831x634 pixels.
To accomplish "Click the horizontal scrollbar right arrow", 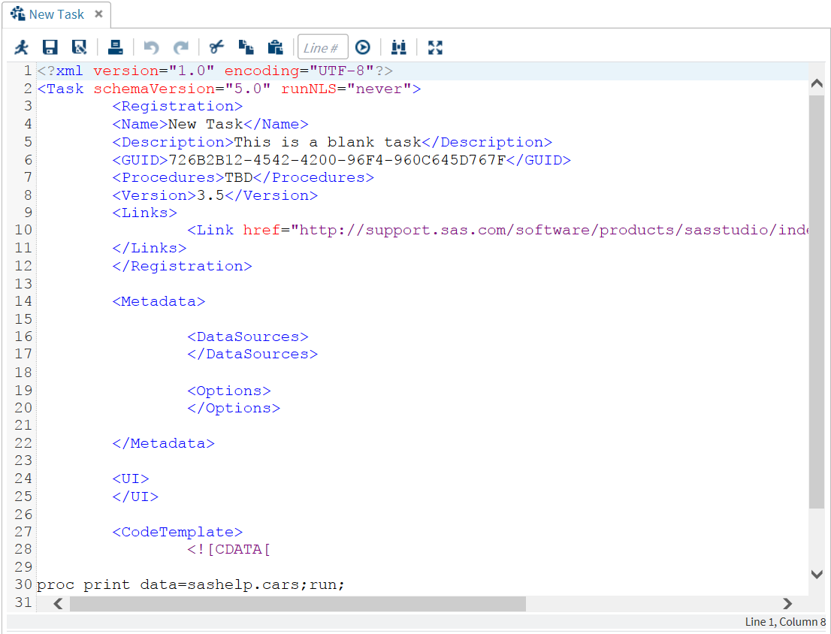I will coord(787,603).
